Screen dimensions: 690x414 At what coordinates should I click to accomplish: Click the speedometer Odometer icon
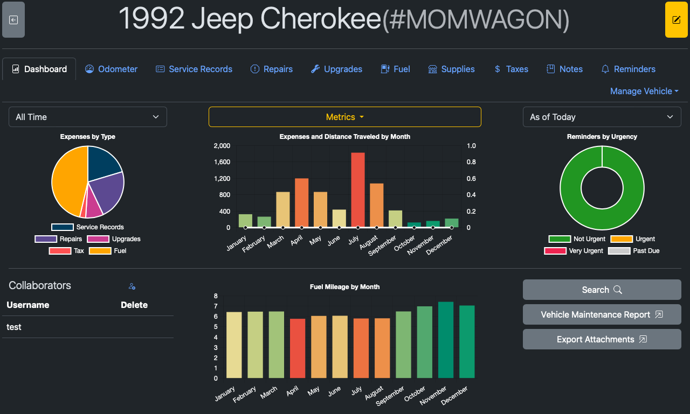[89, 69]
